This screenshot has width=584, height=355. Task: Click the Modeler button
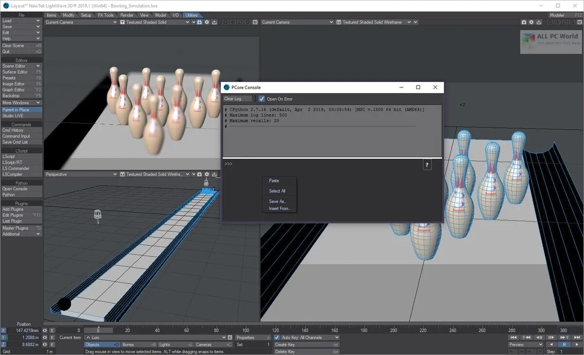[x=565, y=15]
